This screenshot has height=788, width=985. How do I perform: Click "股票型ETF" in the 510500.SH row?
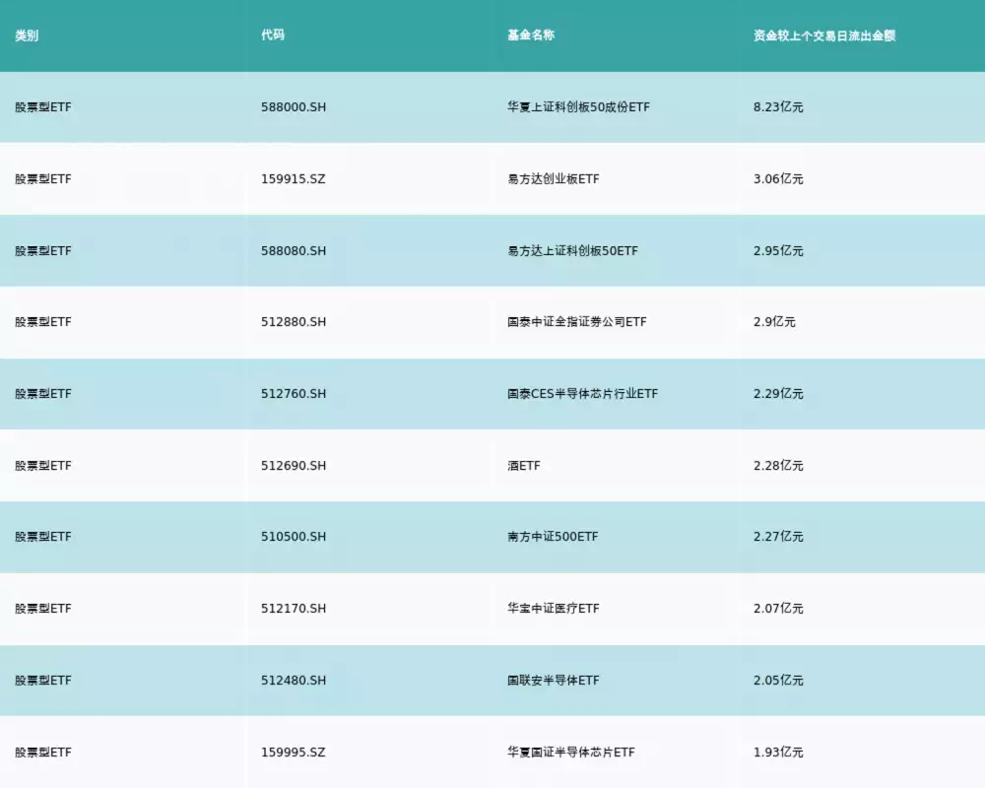click(x=43, y=537)
